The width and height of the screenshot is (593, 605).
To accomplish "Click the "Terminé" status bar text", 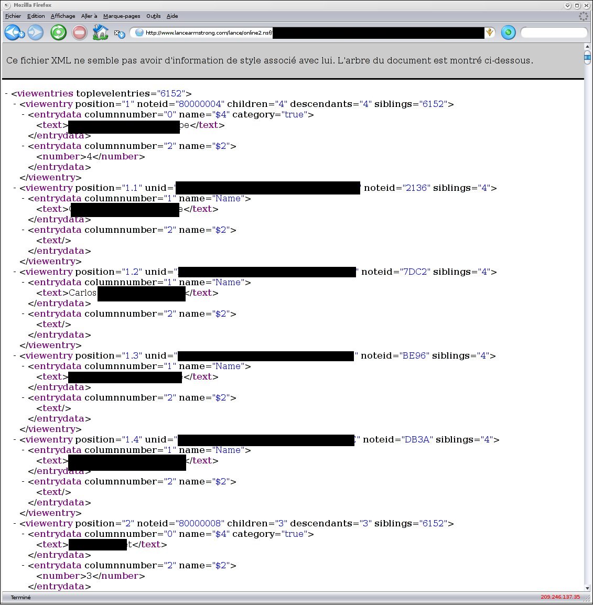I will [x=21, y=597].
